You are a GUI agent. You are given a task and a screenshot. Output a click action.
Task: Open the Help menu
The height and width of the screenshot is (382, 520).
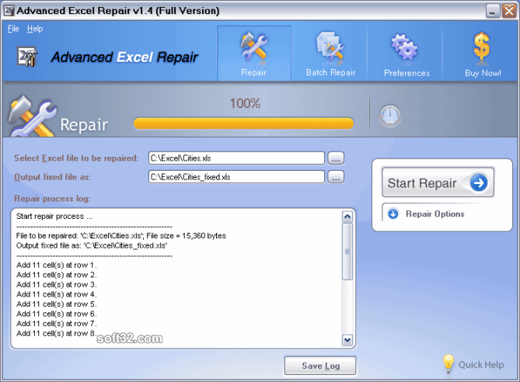point(35,29)
